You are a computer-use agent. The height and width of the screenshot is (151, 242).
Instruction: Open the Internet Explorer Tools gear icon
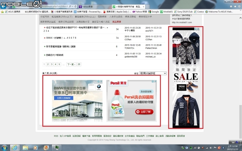coord(239,6)
